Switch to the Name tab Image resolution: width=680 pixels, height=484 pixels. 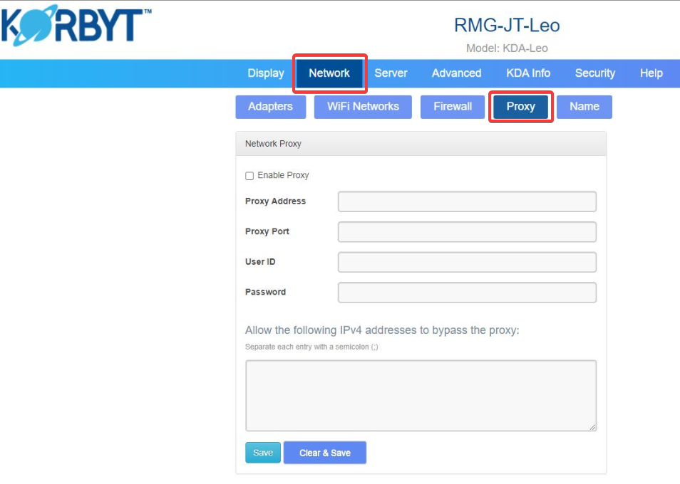(584, 107)
